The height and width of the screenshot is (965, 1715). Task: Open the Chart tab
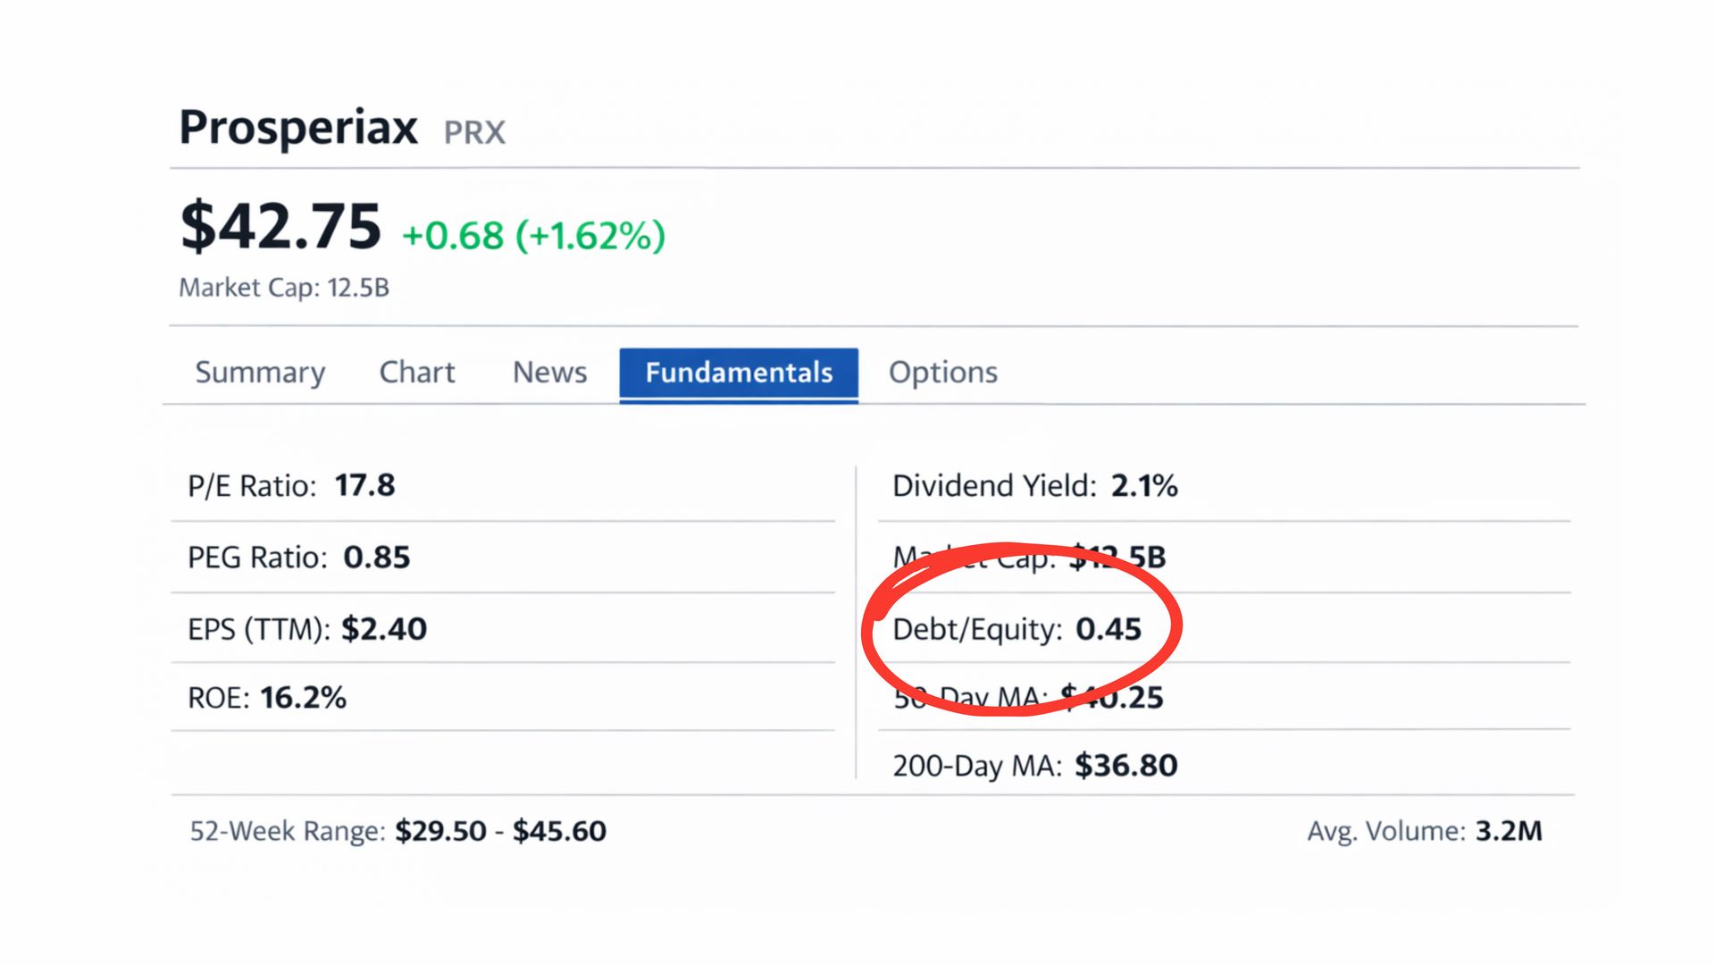pos(417,372)
